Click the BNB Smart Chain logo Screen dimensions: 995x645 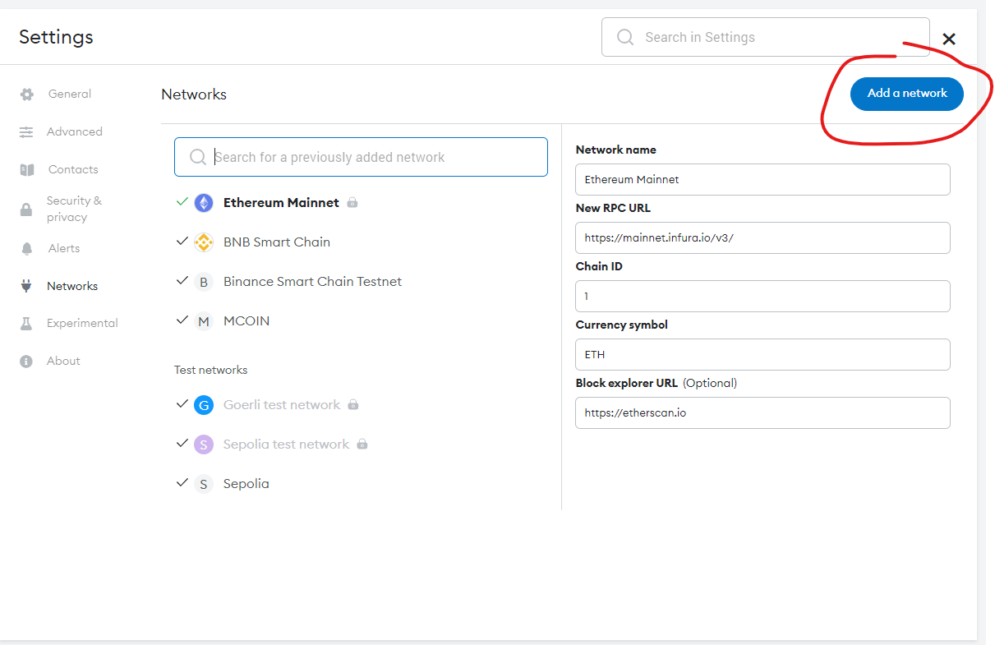coord(204,242)
